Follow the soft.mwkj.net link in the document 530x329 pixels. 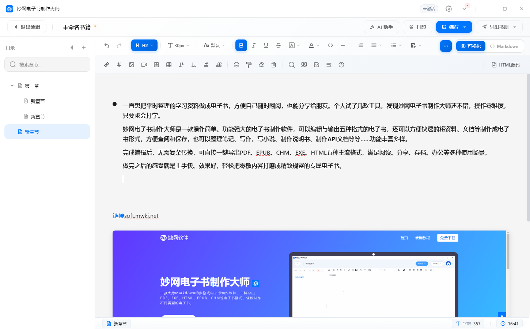click(141, 216)
